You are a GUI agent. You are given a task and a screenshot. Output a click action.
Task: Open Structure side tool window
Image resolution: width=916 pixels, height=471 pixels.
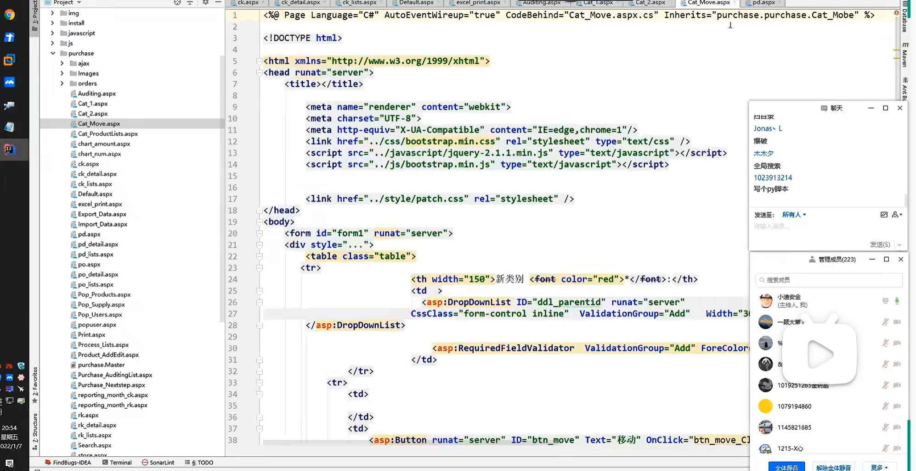pyautogui.click(x=35, y=431)
